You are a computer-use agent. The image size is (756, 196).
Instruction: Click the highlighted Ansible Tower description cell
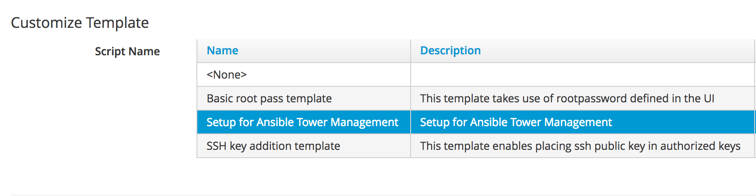516,122
